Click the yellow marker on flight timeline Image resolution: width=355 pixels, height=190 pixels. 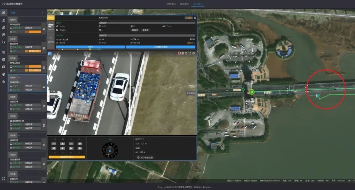click(x=90, y=50)
